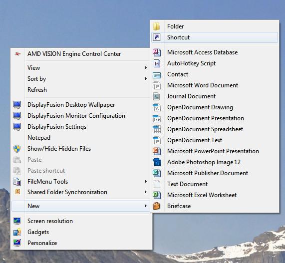Click Show/Hide Hidden Files label
This screenshot has width=285, height=263.
[59, 149]
